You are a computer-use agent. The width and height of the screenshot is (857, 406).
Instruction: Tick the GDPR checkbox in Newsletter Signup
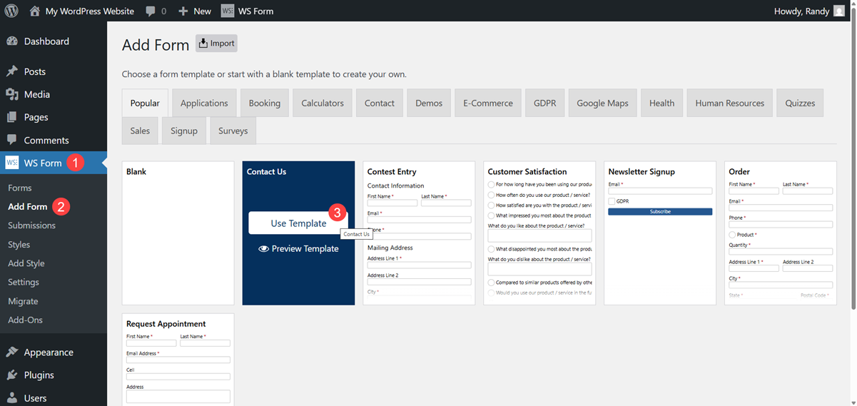(x=612, y=201)
